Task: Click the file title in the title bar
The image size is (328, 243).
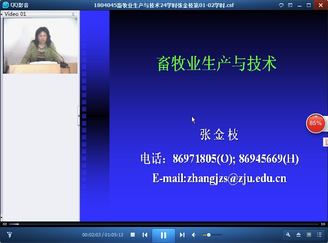Action: (163, 5)
